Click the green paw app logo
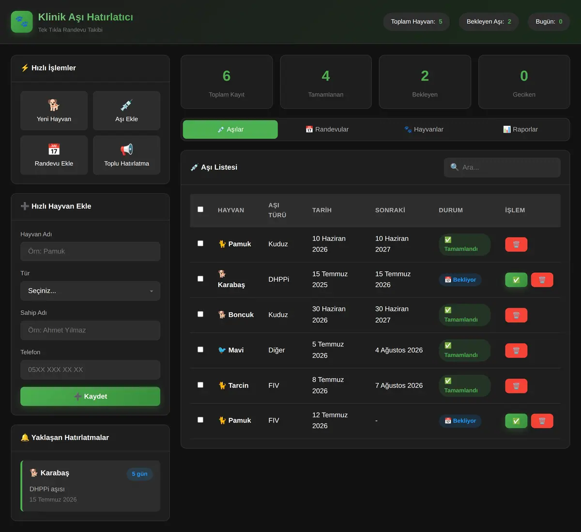 point(22,22)
